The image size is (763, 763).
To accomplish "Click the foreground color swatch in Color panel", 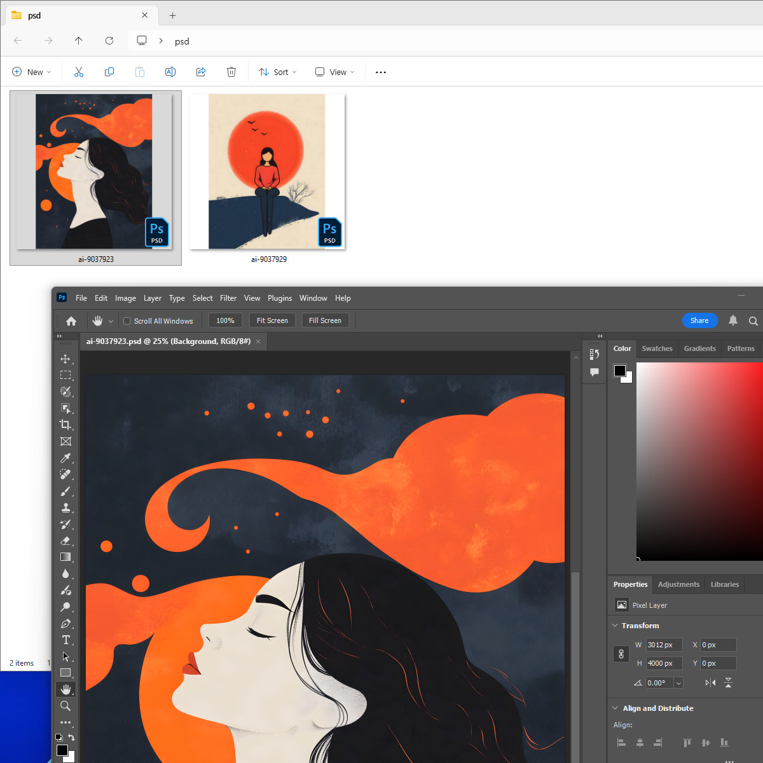I will (x=619, y=370).
